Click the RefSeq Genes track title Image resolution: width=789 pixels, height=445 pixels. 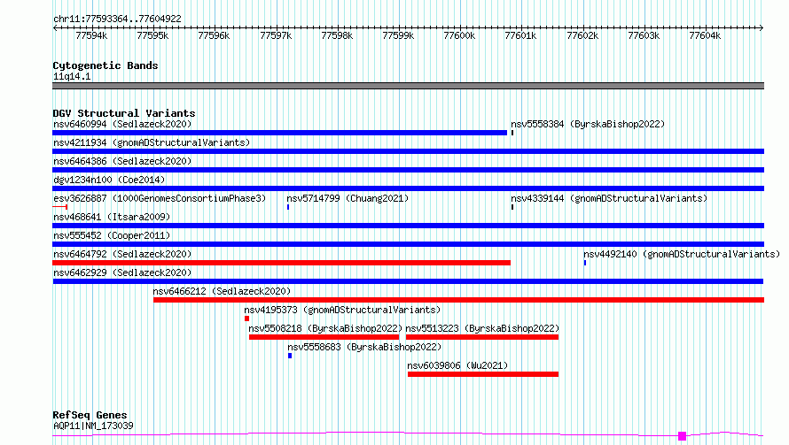90,416
